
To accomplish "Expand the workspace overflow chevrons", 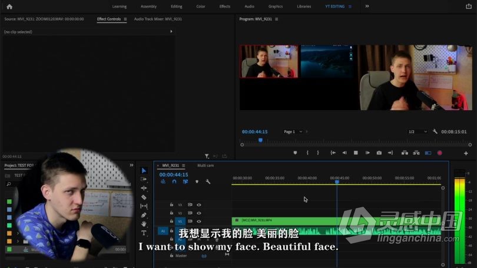I will pos(367,6).
